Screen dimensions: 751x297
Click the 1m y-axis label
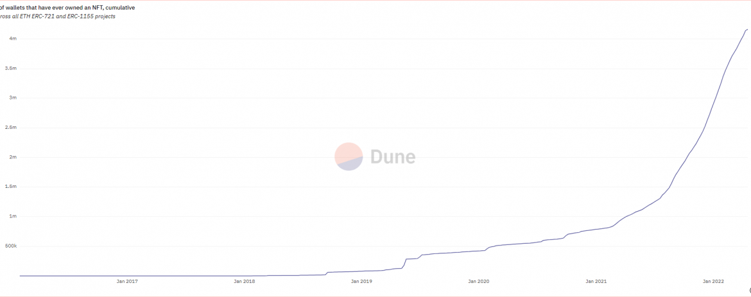(x=13, y=217)
